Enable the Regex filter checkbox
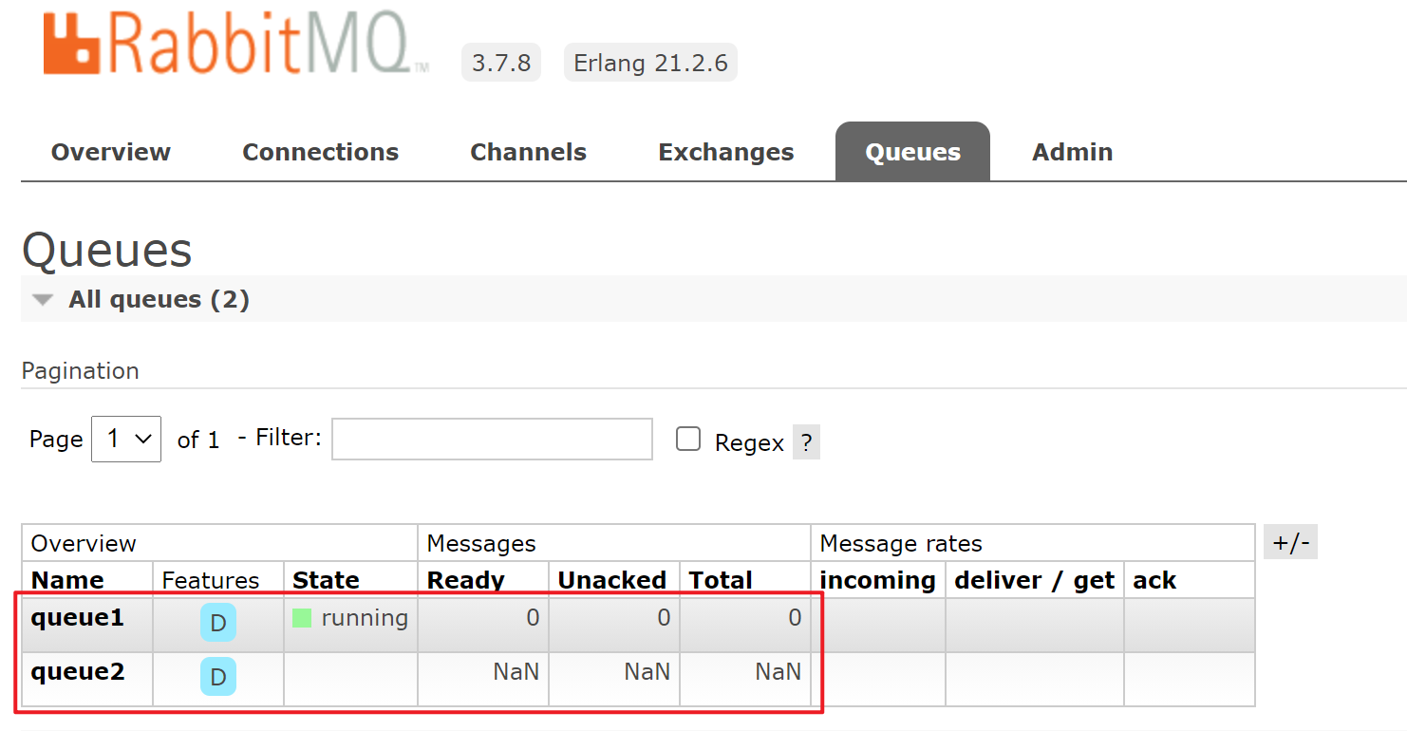Image resolution: width=1407 pixels, height=731 pixels. click(688, 439)
